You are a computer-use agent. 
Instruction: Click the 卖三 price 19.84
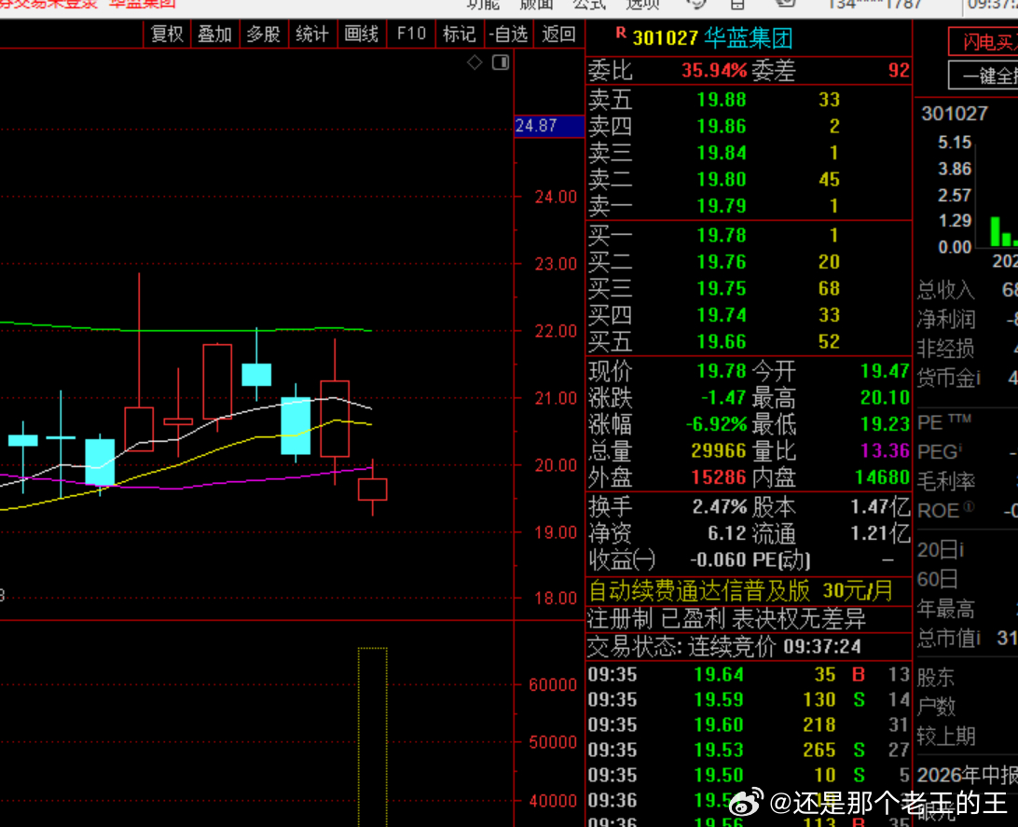[722, 153]
